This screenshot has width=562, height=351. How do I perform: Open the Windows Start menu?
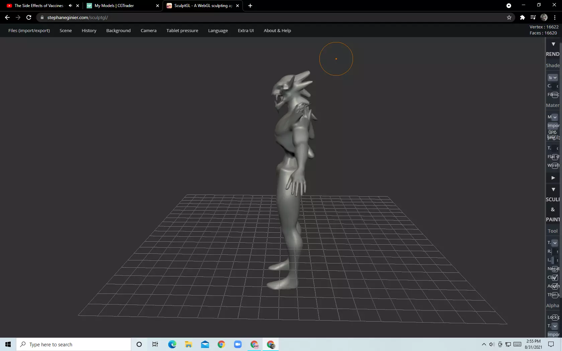click(8, 344)
